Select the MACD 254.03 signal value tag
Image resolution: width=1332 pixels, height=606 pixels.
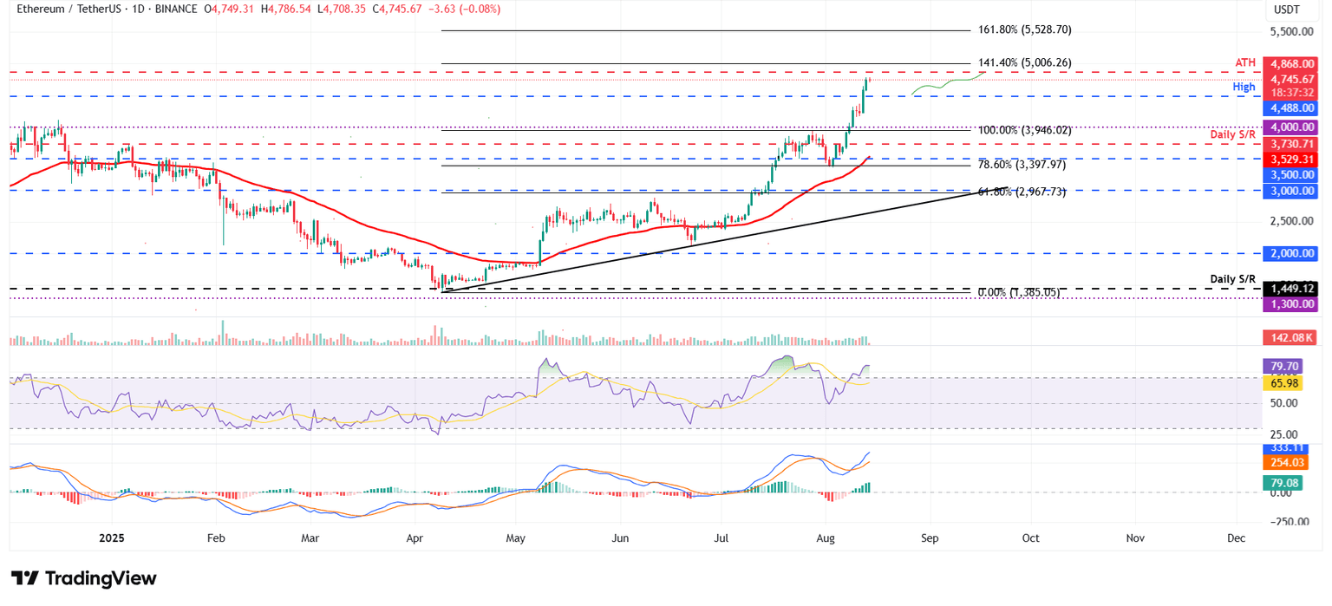pos(1286,463)
